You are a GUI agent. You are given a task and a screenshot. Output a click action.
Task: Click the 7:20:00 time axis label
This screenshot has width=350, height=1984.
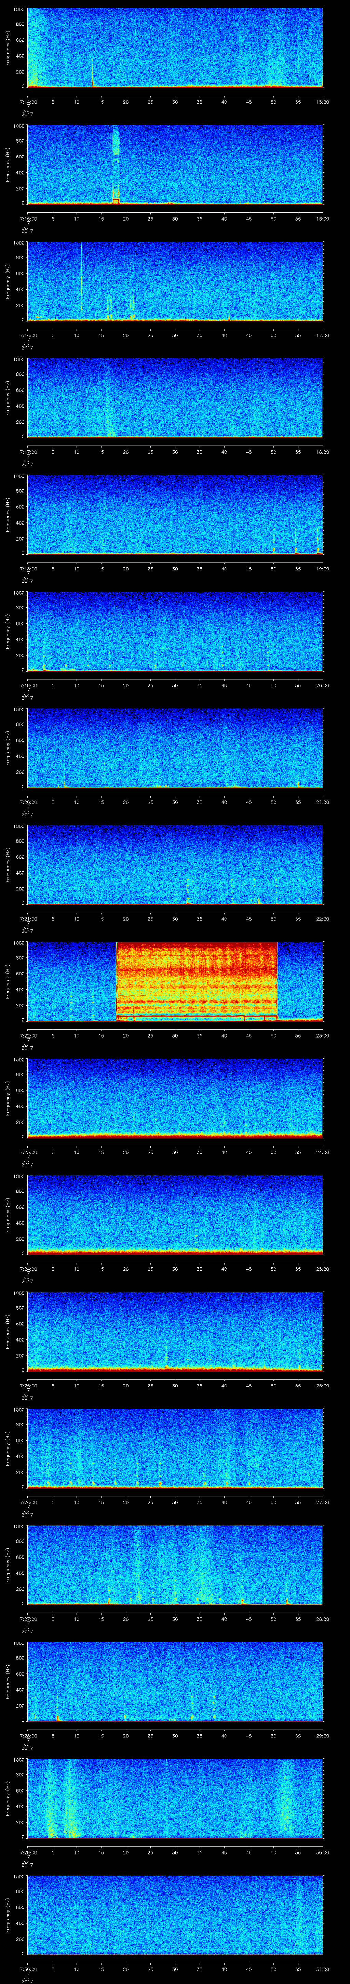(27, 802)
